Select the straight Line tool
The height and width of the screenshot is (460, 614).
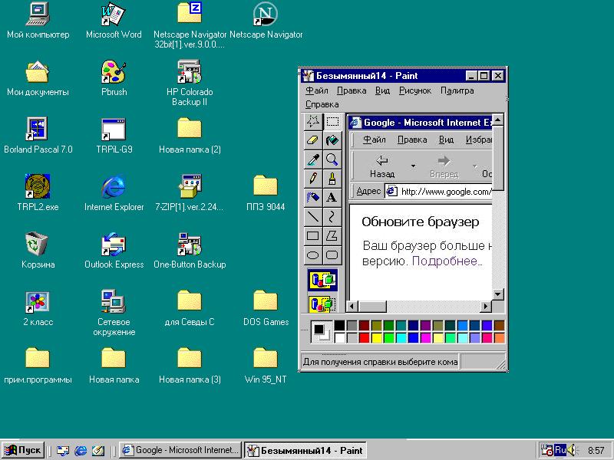[313, 217]
